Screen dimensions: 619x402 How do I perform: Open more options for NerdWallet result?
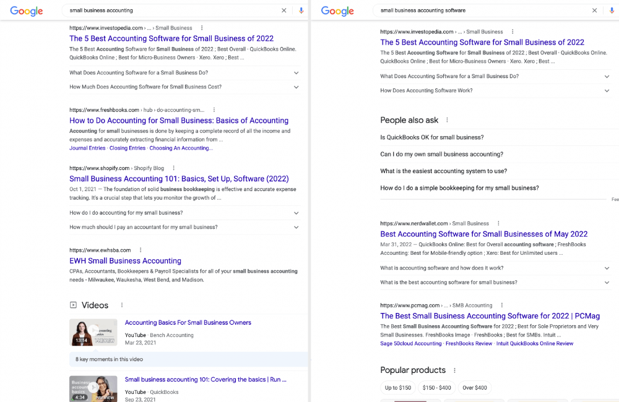coord(498,223)
